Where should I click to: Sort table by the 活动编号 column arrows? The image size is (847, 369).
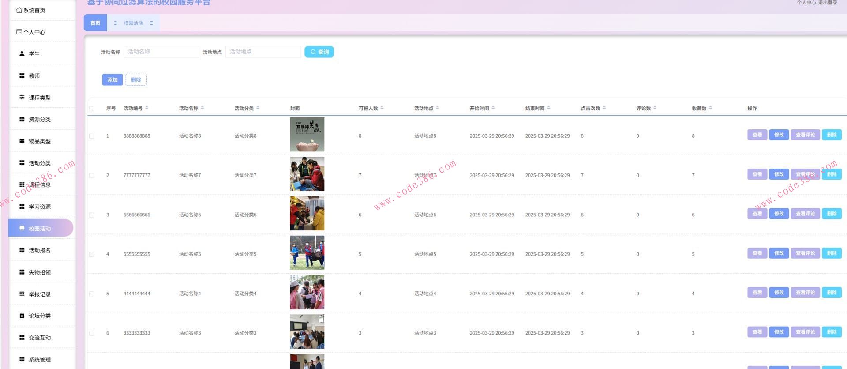pyautogui.click(x=147, y=108)
